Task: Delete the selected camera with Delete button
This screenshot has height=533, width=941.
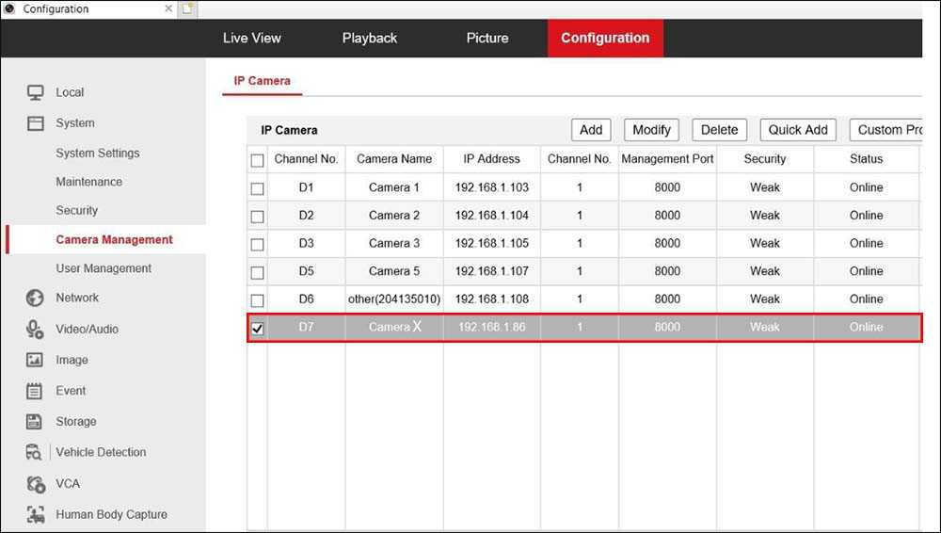Action: (x=720, y=130)
